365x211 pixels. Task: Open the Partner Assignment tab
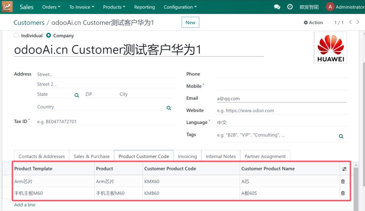tap(265, 156)
